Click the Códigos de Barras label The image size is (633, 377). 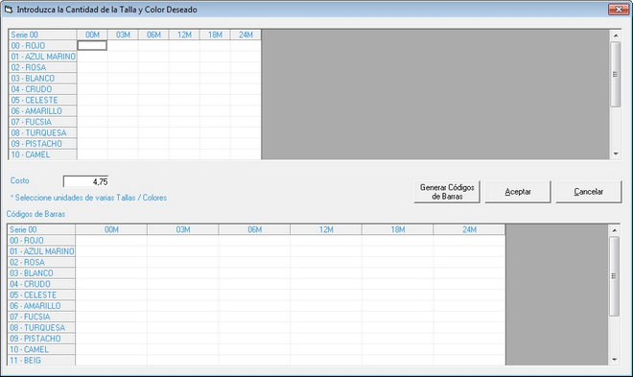(35, 214)
